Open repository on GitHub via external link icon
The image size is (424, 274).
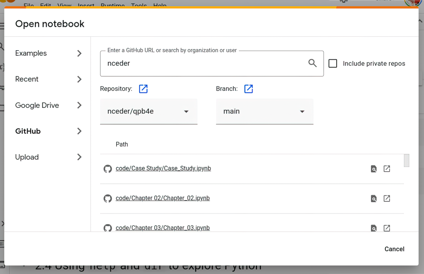pos(143,89)
